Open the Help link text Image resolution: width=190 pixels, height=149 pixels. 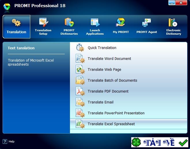click(12, 142)
